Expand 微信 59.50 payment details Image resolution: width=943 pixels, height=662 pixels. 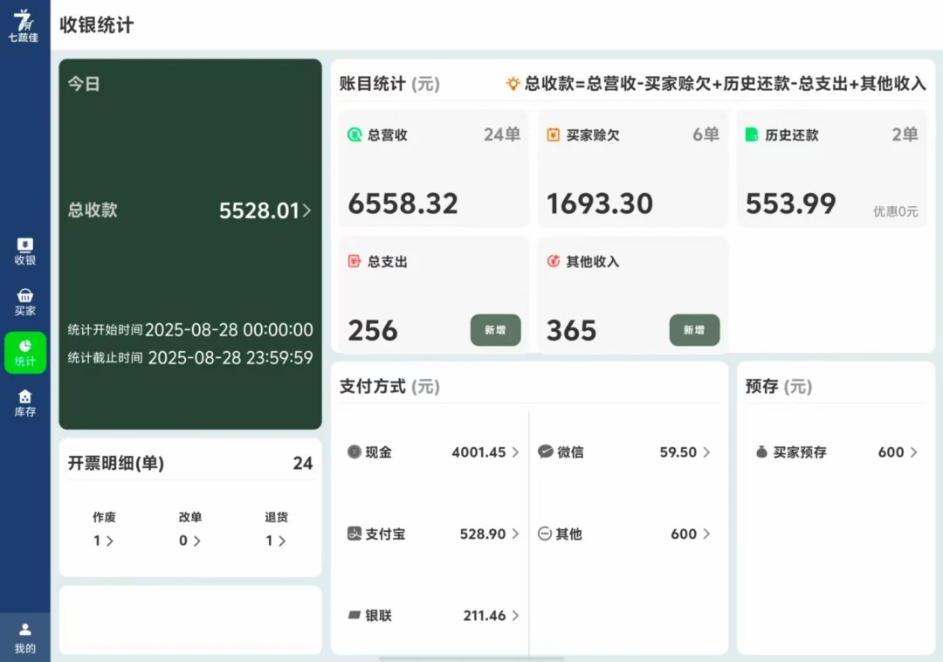706,452
